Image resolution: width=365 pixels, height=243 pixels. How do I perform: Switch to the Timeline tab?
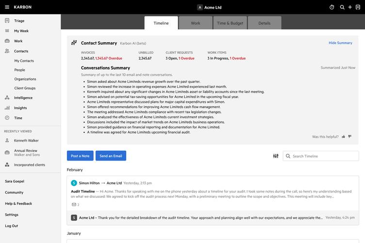(161, 23)
